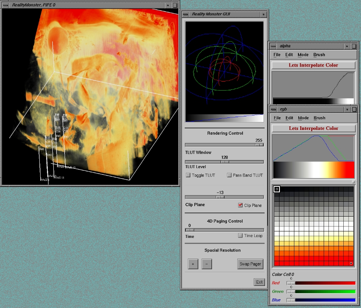
Task: Click the Exit button
Action: click(259, 282)
